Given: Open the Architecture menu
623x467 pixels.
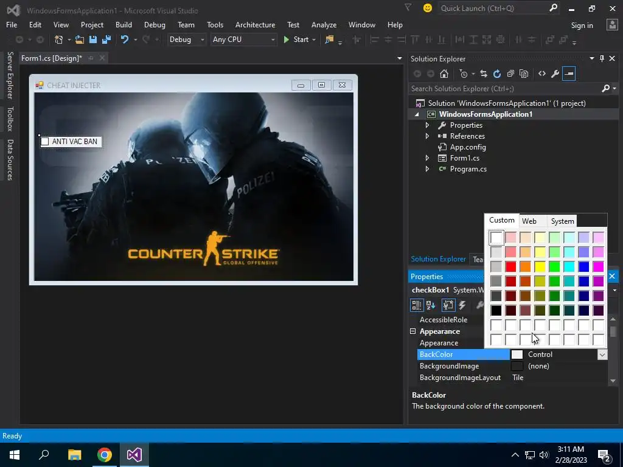Looking at the screenshot, I should 255,24.
